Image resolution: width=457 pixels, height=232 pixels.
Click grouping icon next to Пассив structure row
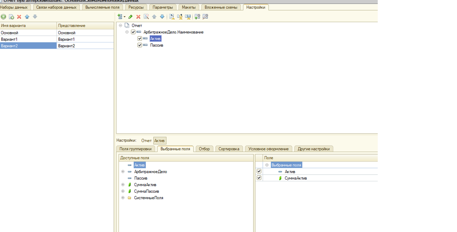pyautogui.click(x=145, y=45)
